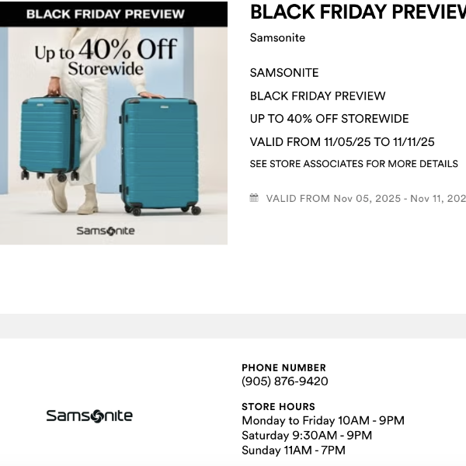This screenshot has width=466, height=466.
Task: Click the 'VALID FROM 11/05/25 TO 11/11/25' line
Action: tap(342, 142)
